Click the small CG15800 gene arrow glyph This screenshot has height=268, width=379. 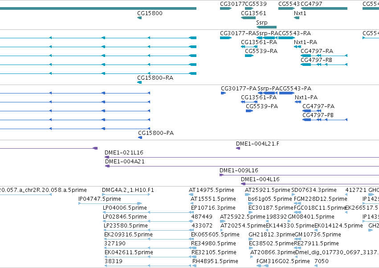(x=139, y=18)
